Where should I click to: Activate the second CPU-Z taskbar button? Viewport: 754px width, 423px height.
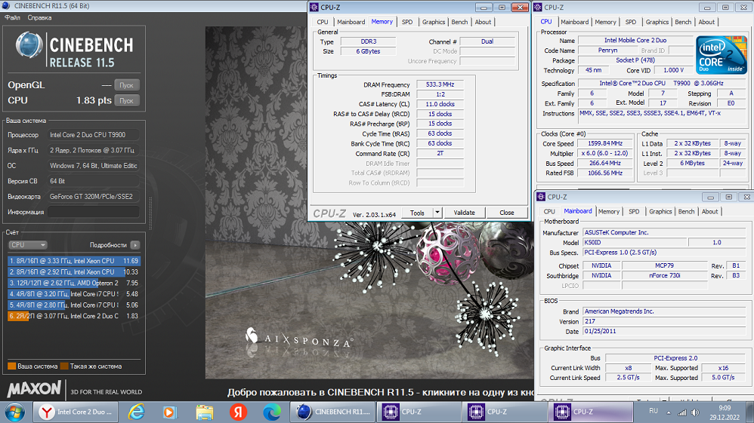(505, 412)
